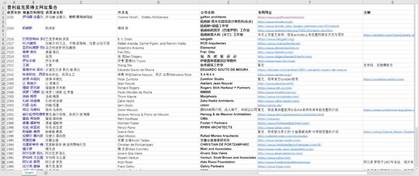Select column E header
Image resolution: width=419 pixels, height=176 pixels.
tap(229, 2)
